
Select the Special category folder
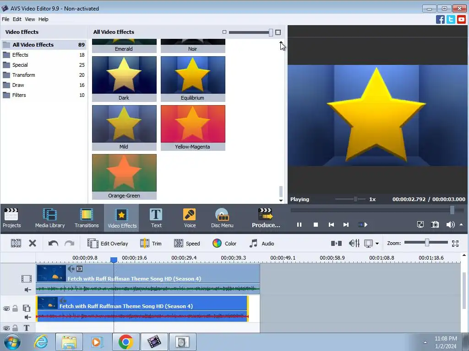[44, 65]
